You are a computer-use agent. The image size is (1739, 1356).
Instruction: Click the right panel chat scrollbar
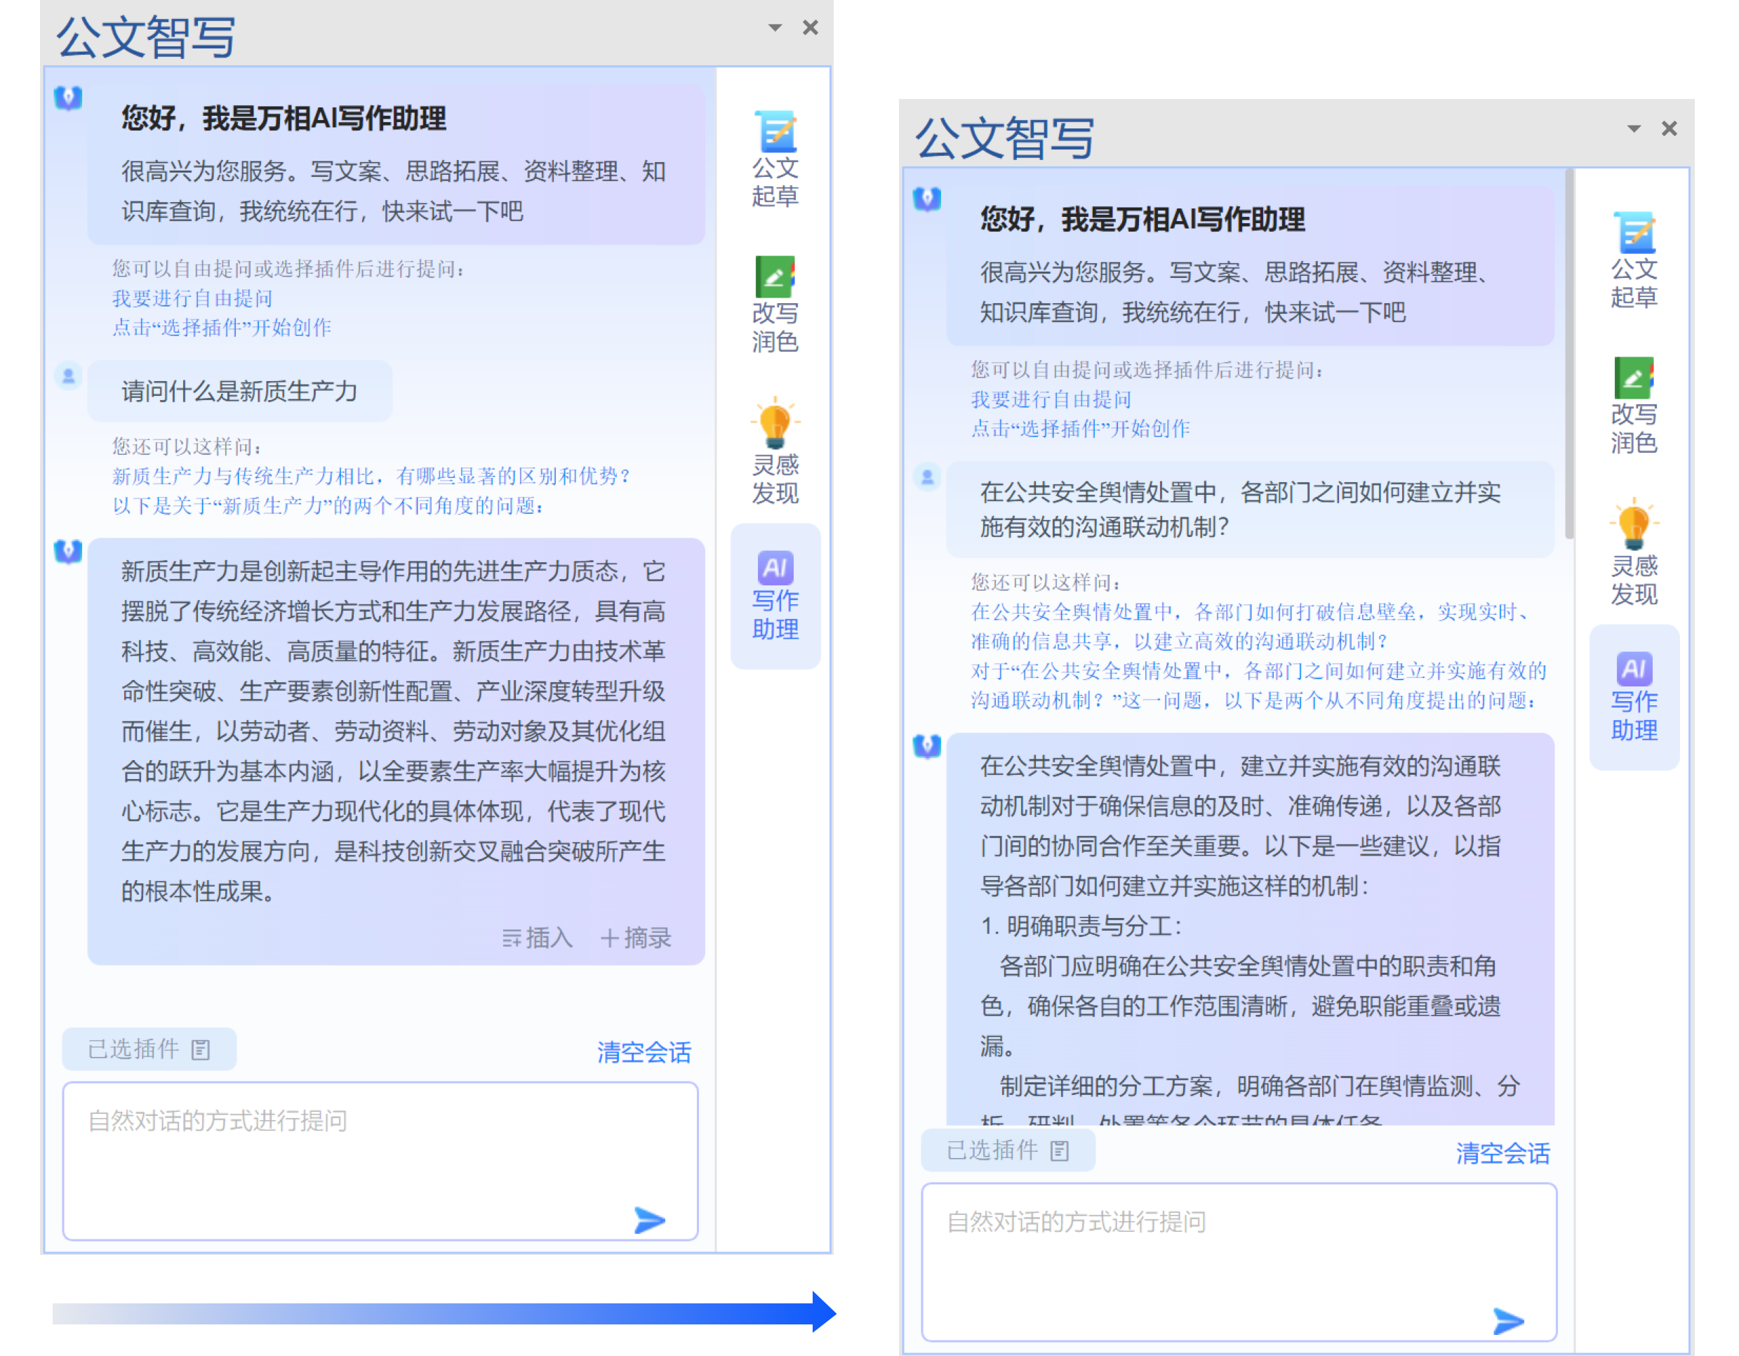[x=1569, y=354]
